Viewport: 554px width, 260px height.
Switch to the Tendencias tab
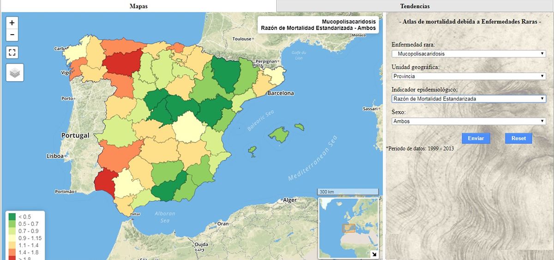point(415,6)
